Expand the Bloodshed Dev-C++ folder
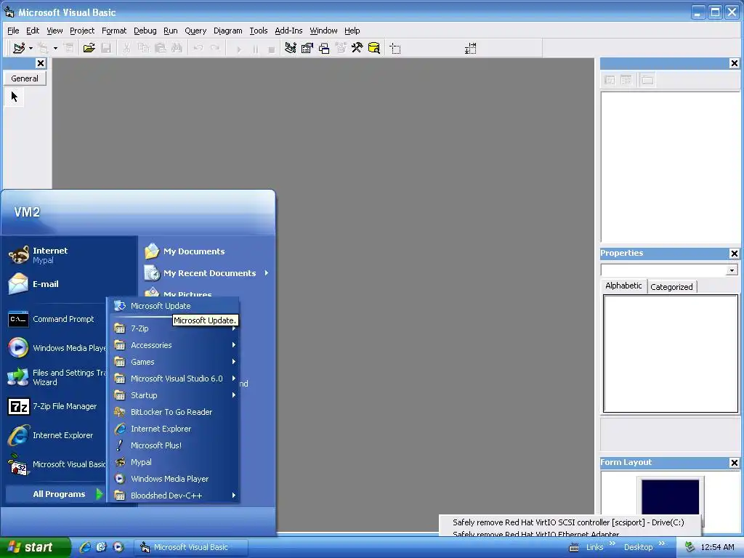Image resolution: width=744 pixels, height=558 pixels. [174, 496]
